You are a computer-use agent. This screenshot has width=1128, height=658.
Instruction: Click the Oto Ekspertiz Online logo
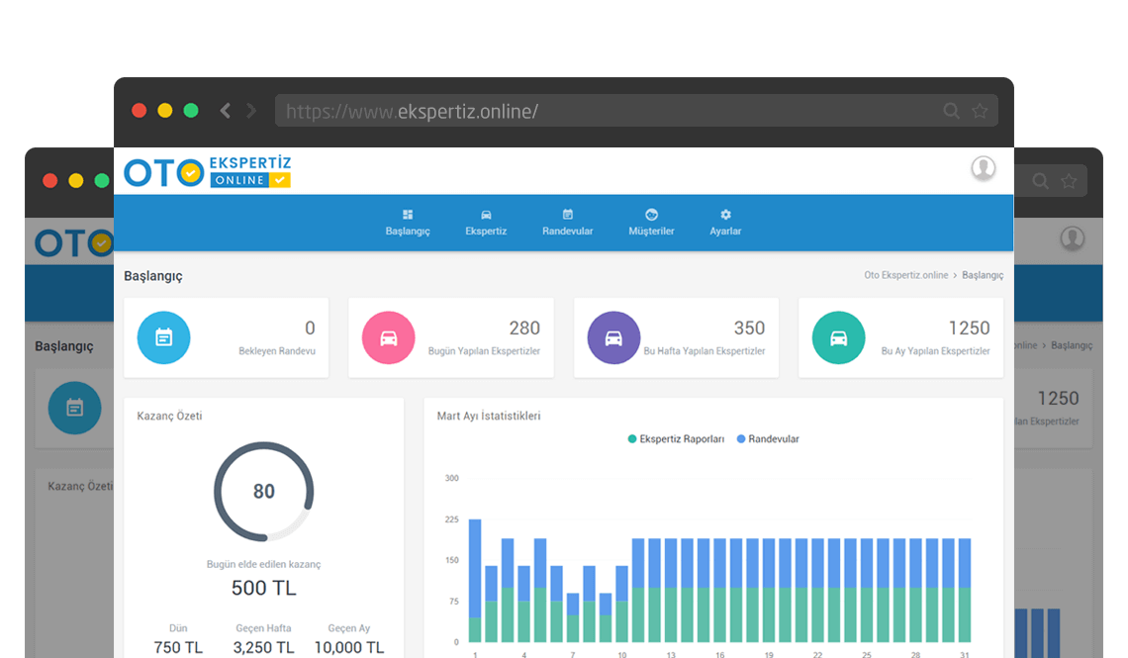pyautogui.click(x=208, y=172)
